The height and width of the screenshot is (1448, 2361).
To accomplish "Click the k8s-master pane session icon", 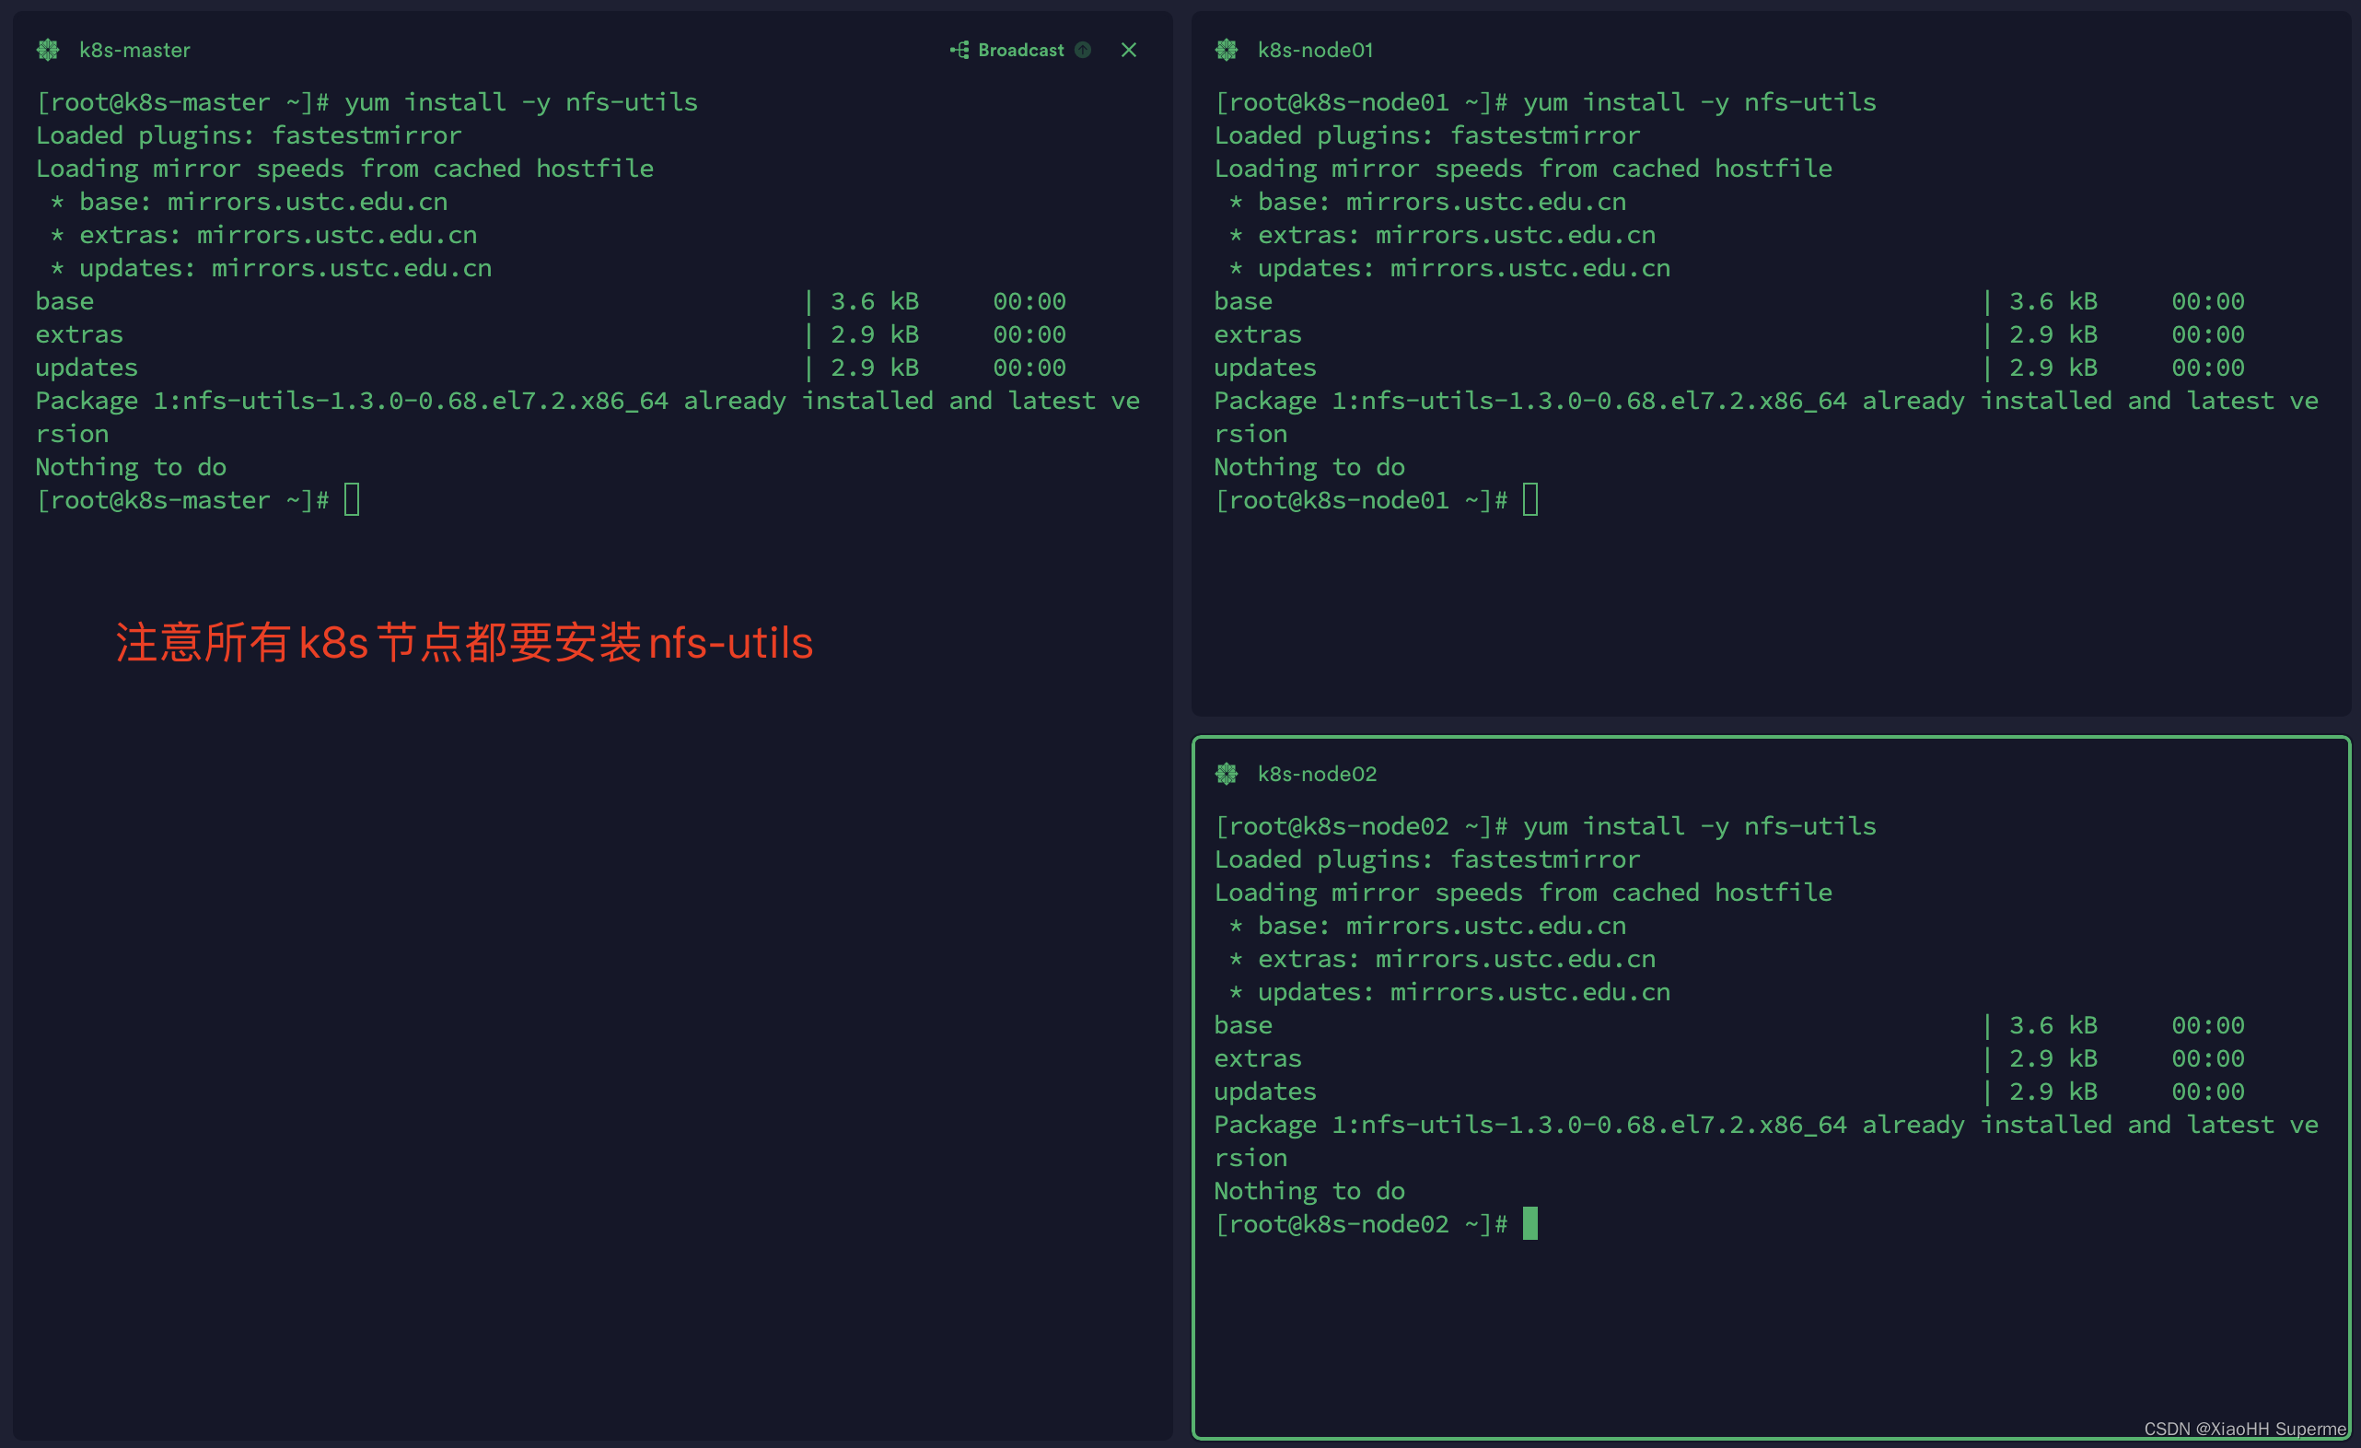I will 48,50.
